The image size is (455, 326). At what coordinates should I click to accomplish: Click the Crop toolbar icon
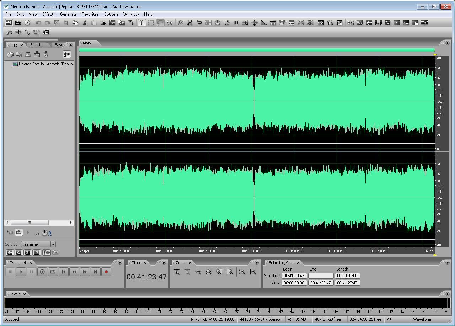pyautogui.click(x=66, y=23)
